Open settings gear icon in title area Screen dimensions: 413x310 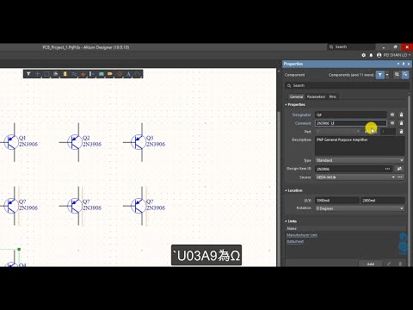364,55
